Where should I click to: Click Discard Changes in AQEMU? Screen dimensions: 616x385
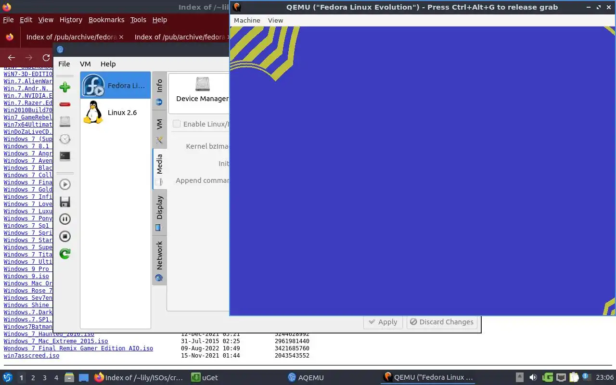tap(442, 322)
